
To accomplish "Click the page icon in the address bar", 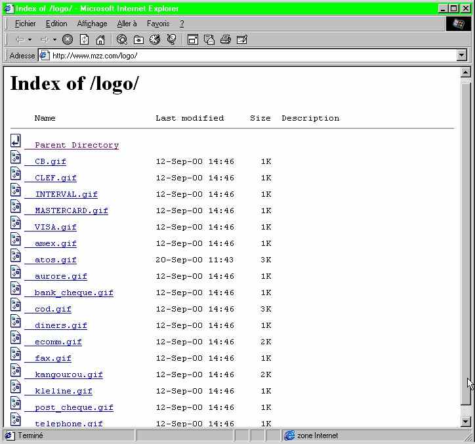I will (45, 56).
